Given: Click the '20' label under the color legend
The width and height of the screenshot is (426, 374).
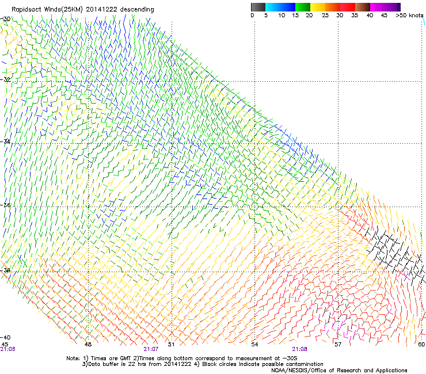Looking at the screenshot, I should (309, 16).
